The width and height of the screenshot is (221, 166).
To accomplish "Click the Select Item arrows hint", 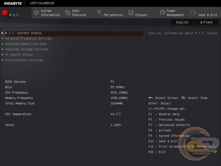I will coord(194,98).
